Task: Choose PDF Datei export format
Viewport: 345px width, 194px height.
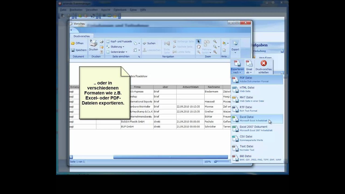Action: click(257, 79)
